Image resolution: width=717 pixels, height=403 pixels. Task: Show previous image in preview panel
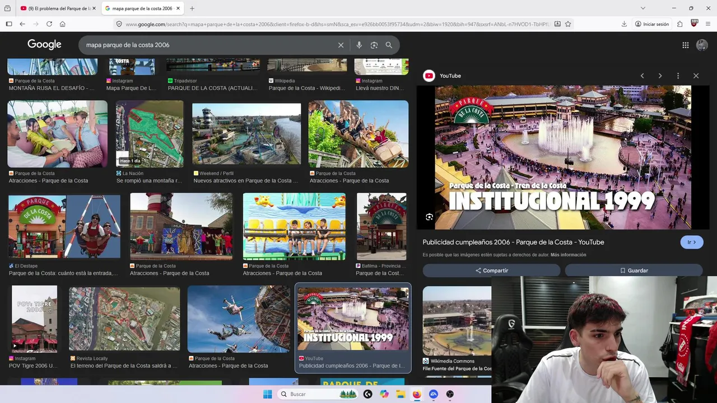pyautogui.click(x=642, y=76)
